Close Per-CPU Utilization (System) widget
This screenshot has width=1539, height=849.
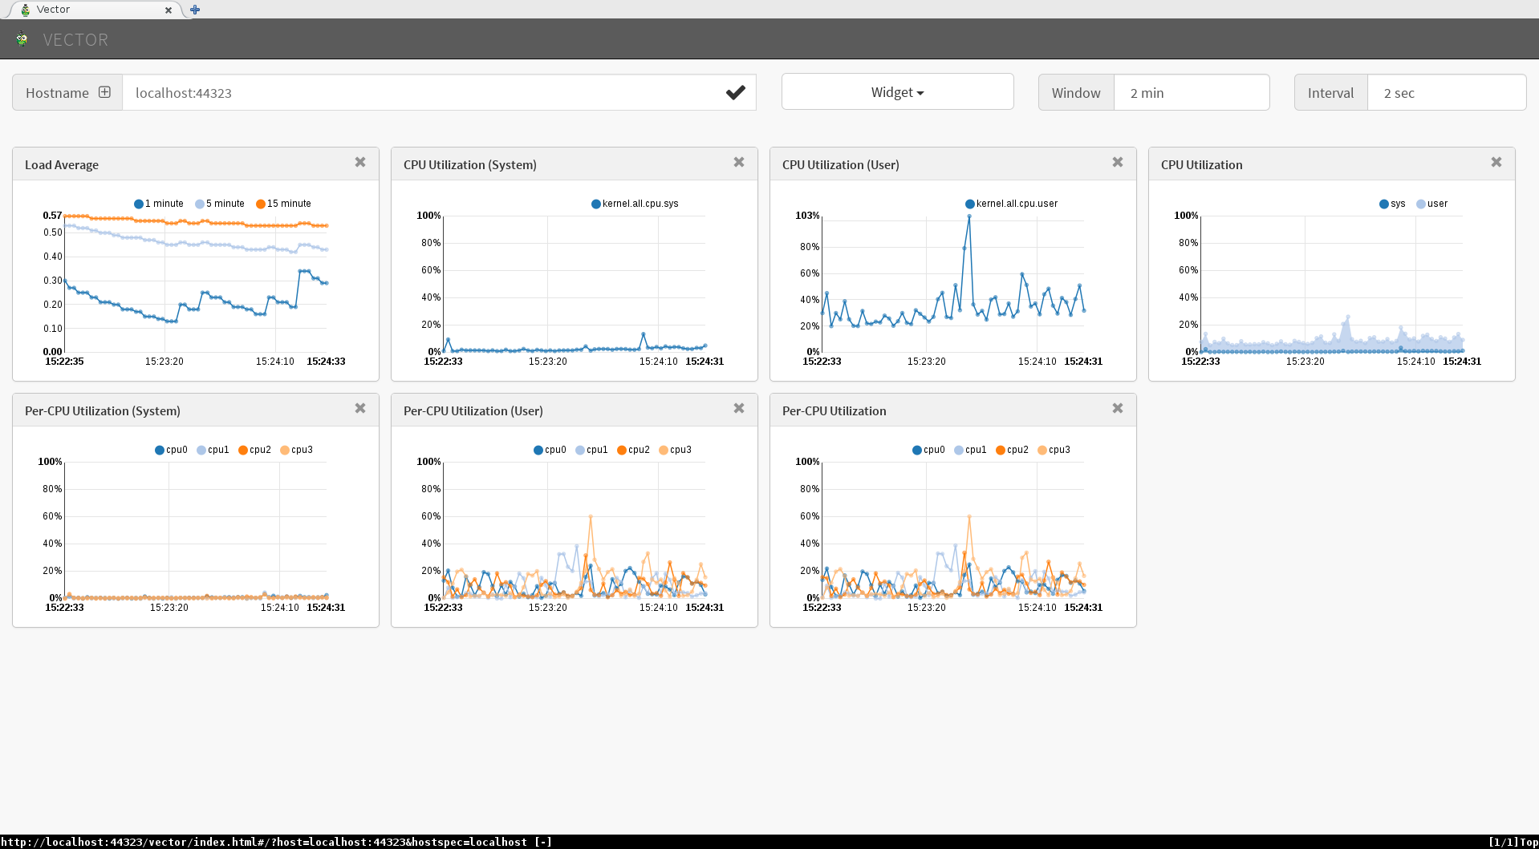coord(360,409)
